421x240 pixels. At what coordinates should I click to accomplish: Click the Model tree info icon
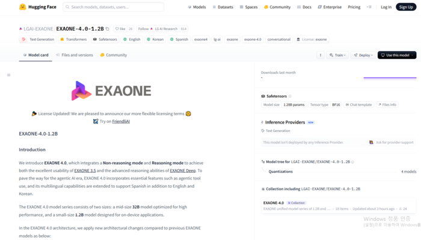353,162
